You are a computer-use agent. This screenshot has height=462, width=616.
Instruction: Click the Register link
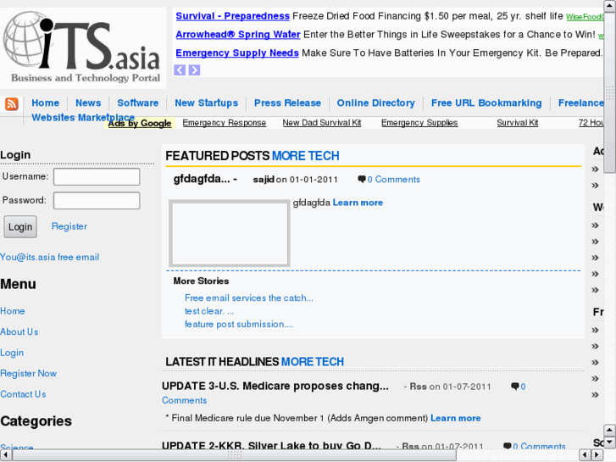click(69, 226)
